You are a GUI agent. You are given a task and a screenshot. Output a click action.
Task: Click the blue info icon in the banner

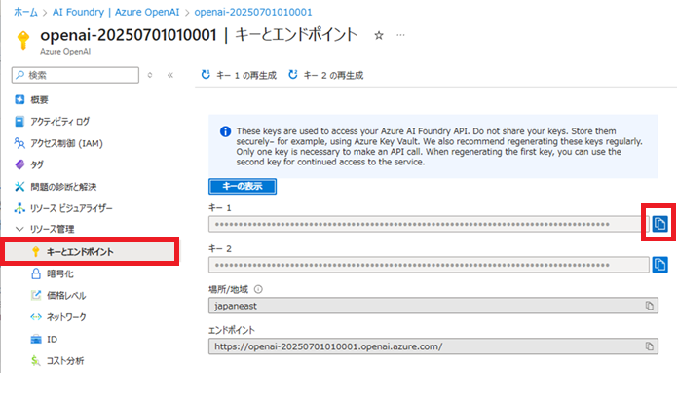225,131
